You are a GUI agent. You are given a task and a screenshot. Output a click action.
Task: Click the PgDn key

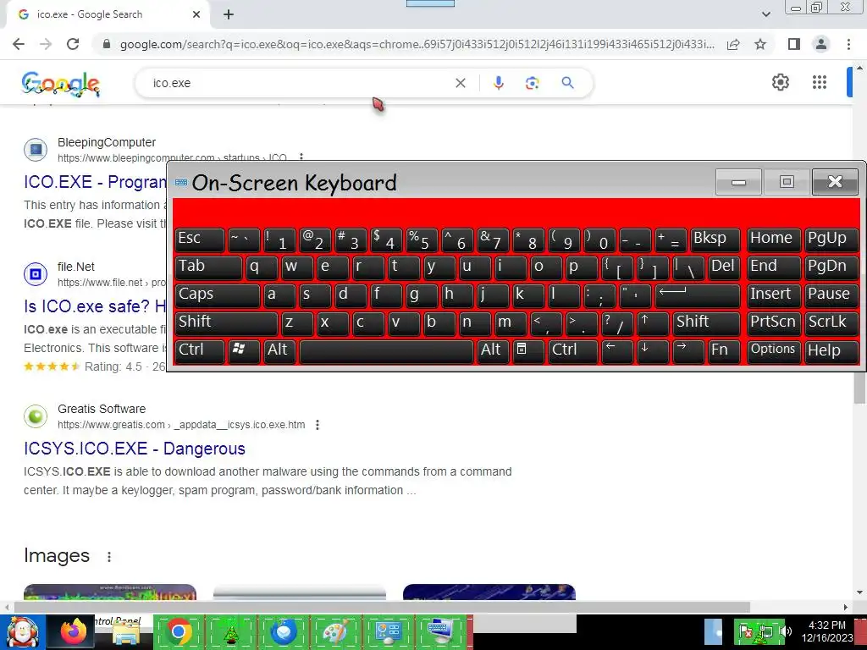[831, 267]
